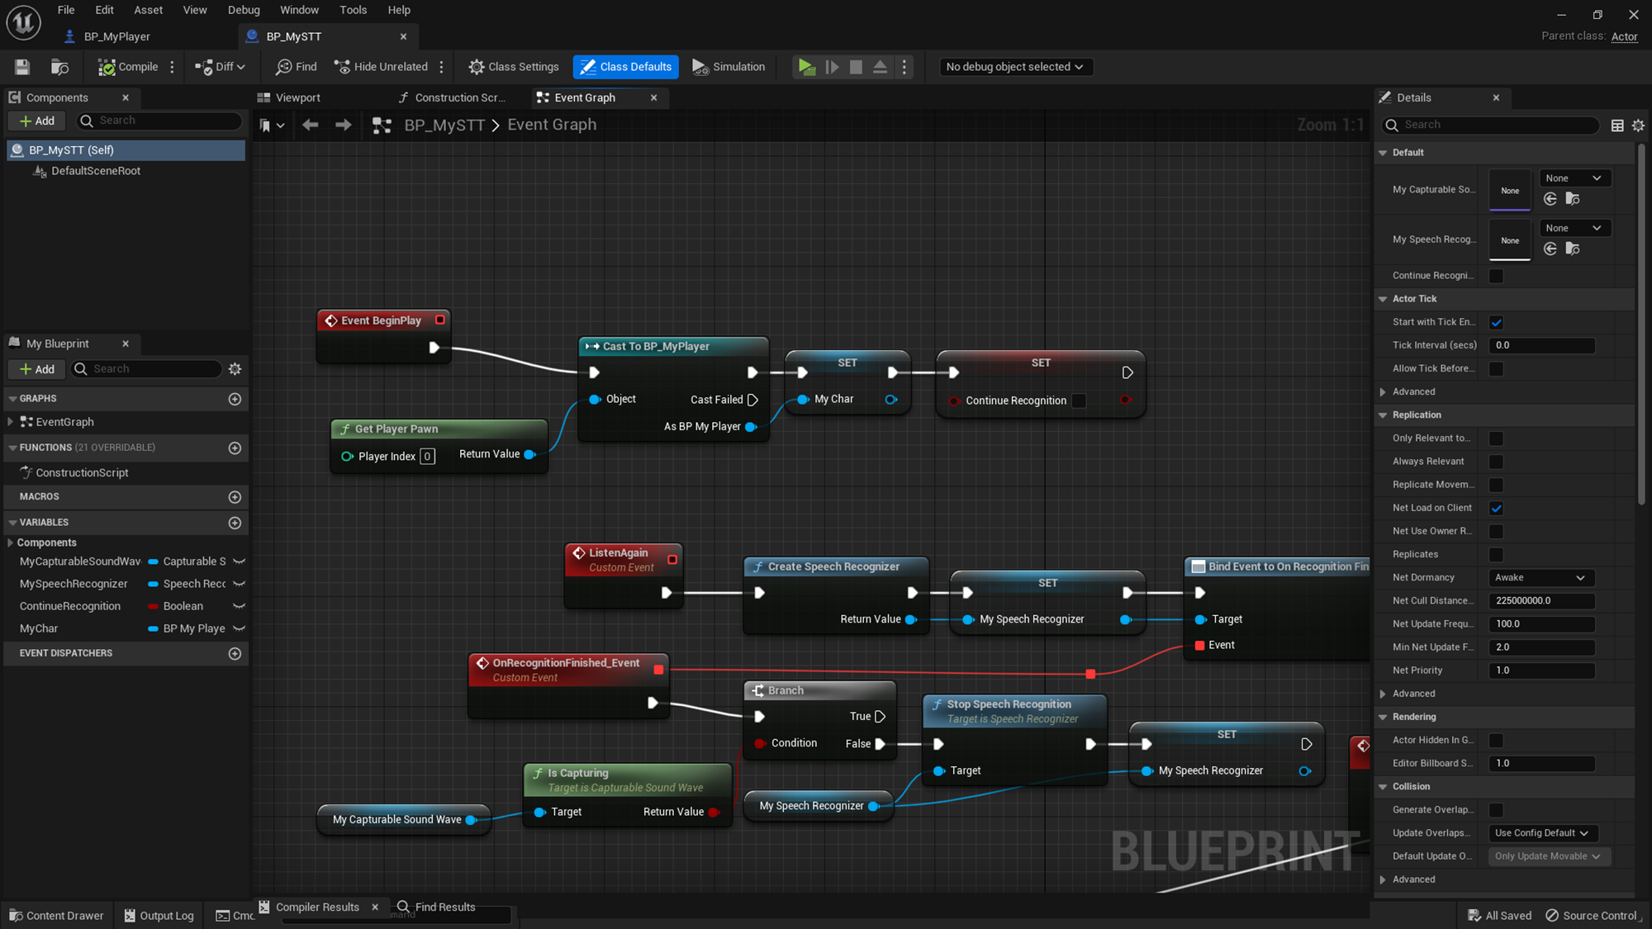This screenshot has height=929, width=1652.
Task: Toggle Net Load on Client off
Action: (x=1496, y=508)
